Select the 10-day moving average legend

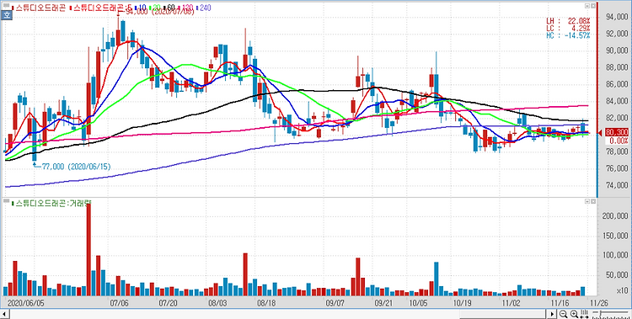tap(141, 8)
